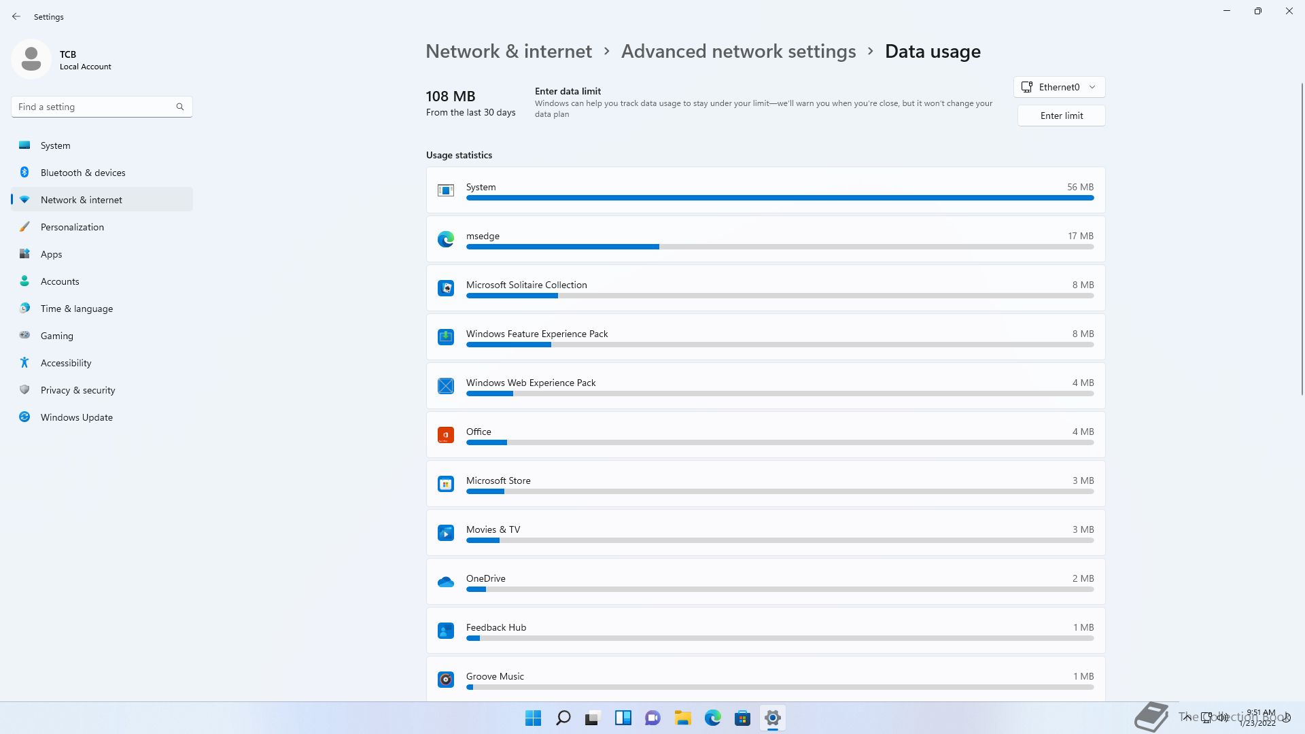The width and height of the screenshot is (1305, 734).
Task: Open System settings in the sidebar
Action: (x=102, y=145)
